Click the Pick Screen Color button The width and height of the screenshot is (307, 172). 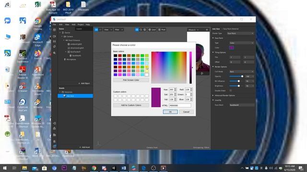tap(131, 80)
